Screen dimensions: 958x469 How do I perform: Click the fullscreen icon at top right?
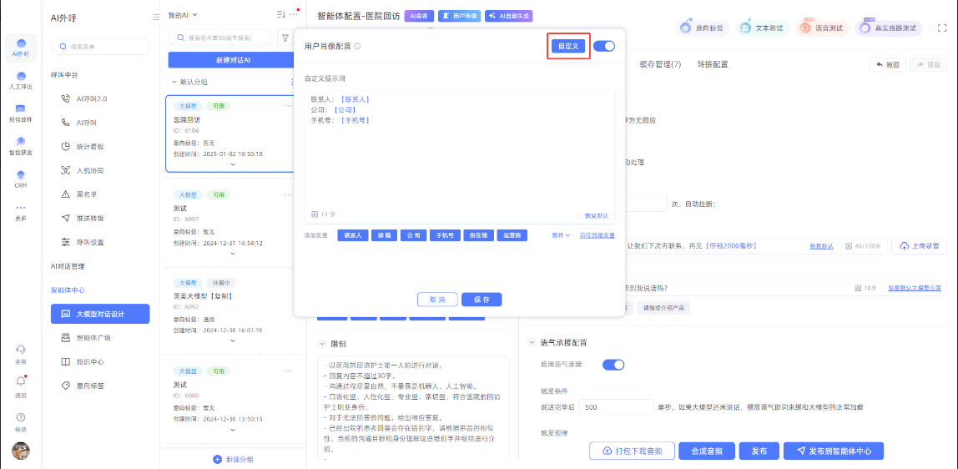[940, 28]
